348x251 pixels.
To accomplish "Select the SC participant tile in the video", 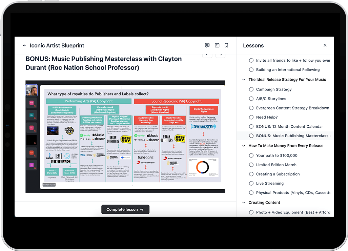I will (32, 128).
